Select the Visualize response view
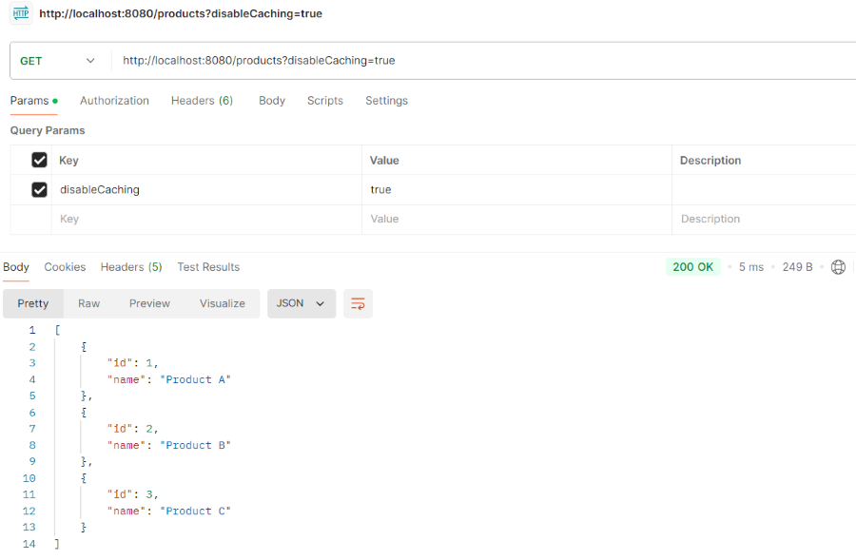Viewport: 856px width, 560px height. click(x=223, y=303)
